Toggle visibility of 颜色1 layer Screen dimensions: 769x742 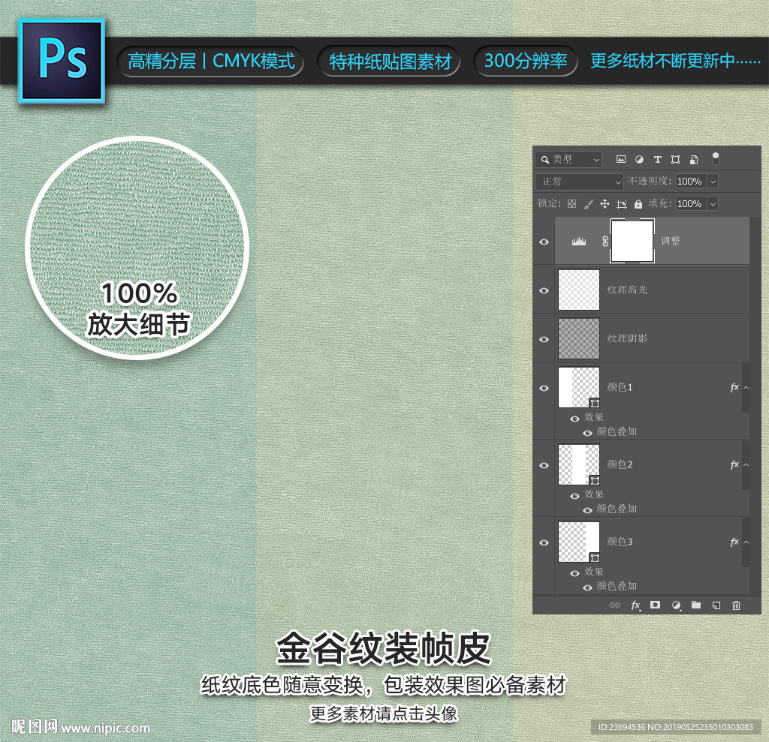544,388
